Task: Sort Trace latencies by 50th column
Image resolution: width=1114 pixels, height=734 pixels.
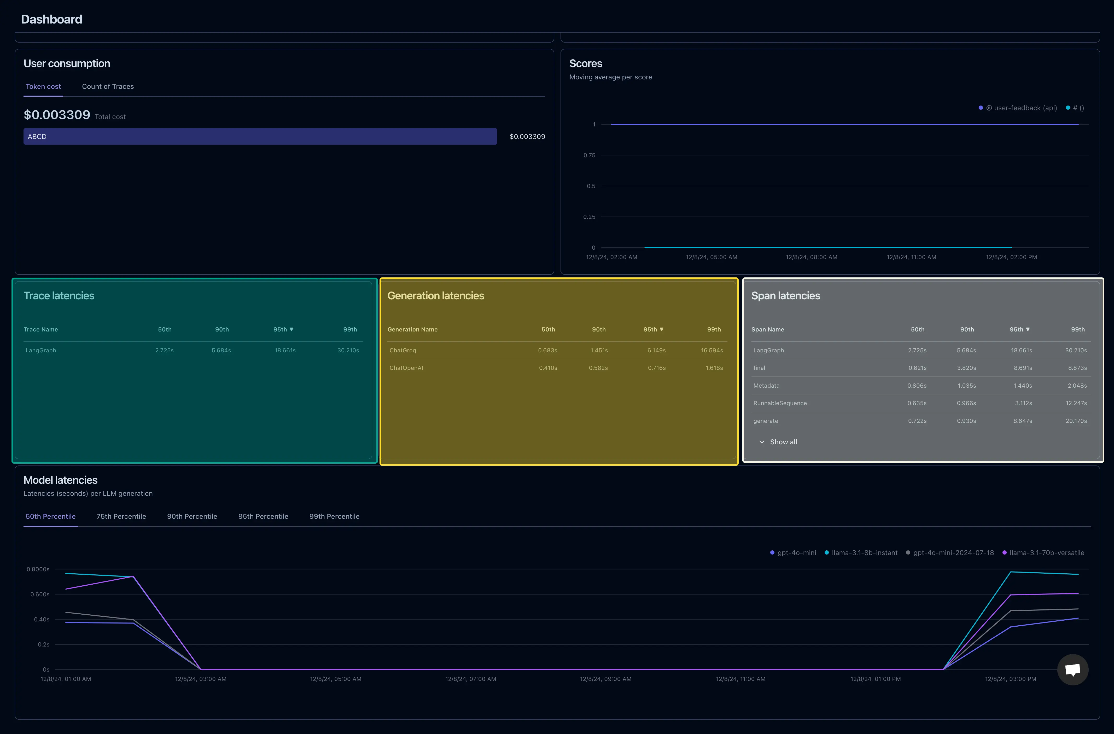Action: click(165, 330)
